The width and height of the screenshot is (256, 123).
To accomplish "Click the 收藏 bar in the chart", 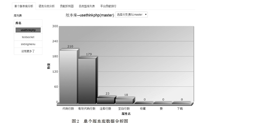I will click(x=144, y=103).
